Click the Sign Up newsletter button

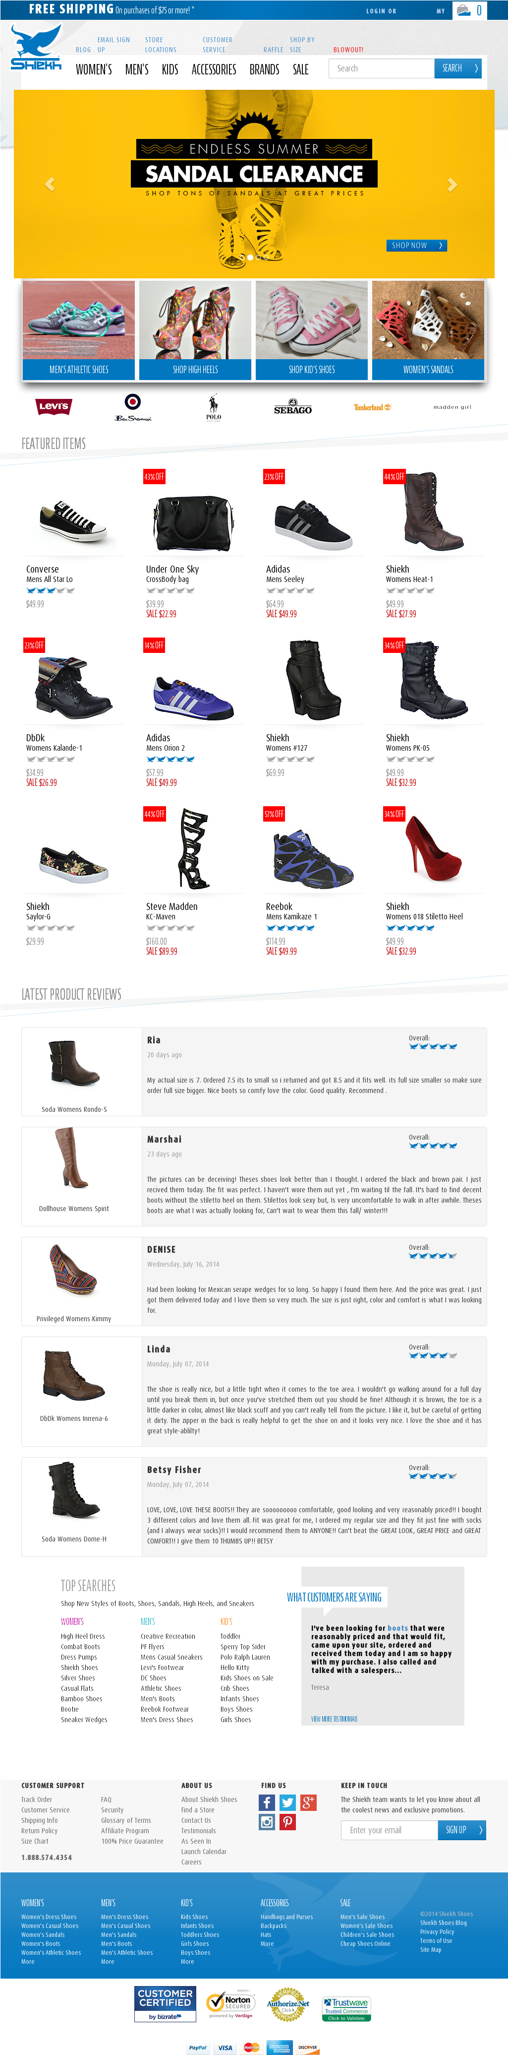462,1830
